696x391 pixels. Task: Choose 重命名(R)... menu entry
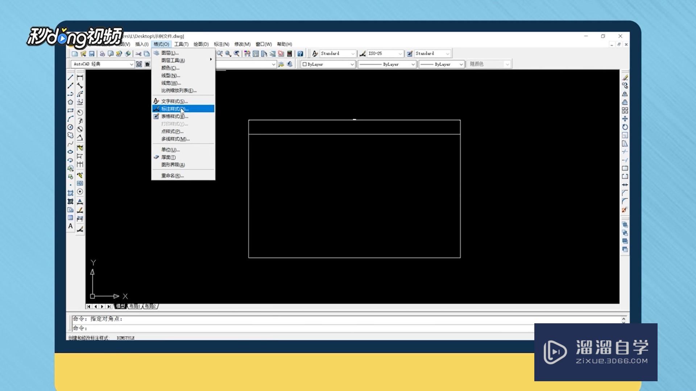[x=183, y=176]
